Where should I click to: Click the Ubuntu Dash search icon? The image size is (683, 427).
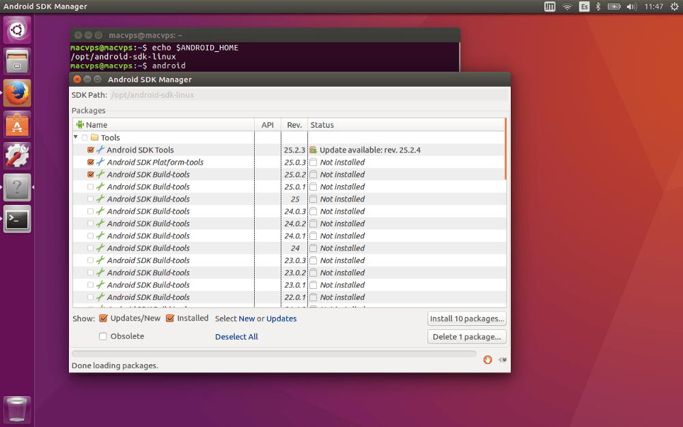(x=17, y=30)
